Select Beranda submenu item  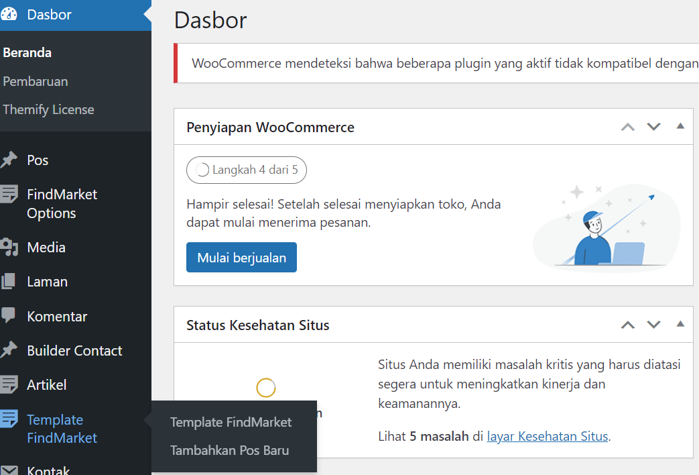(27, 53)
